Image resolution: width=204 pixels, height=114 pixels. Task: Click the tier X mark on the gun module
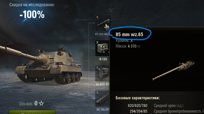pos(97,17)
